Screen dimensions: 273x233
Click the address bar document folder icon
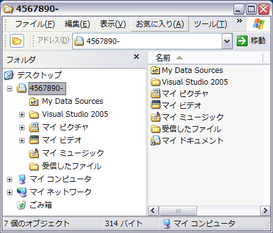[79, 41]
